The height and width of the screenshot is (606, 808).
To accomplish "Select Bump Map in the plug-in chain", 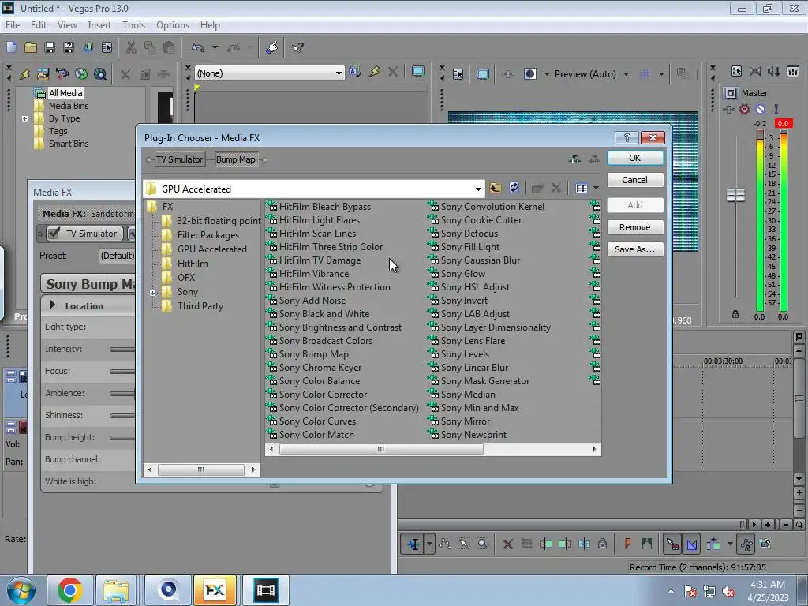I will [x=235, y=159].
